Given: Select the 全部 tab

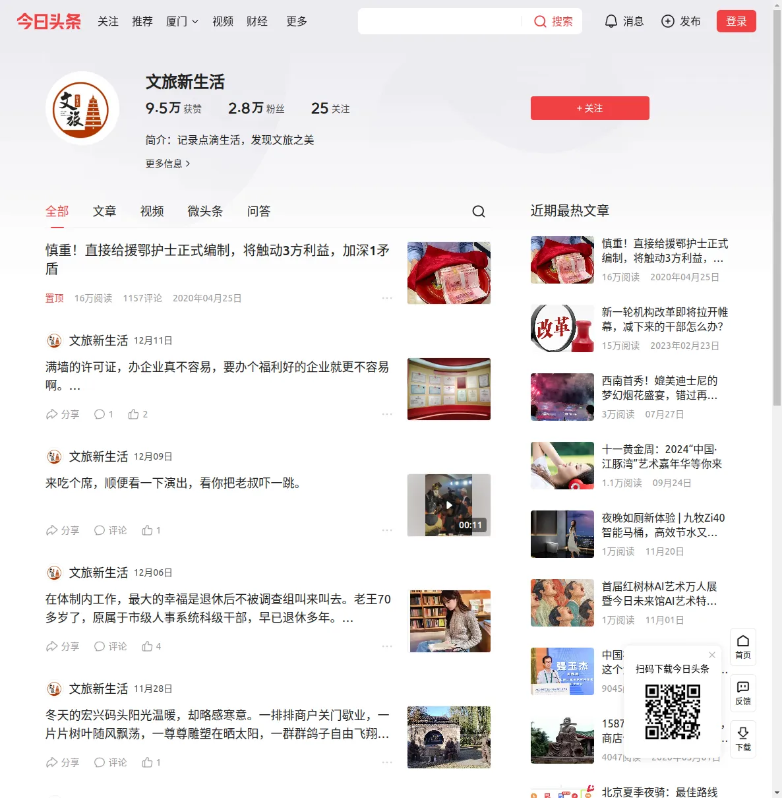Looking at the screenshot, I should point(57,211).
